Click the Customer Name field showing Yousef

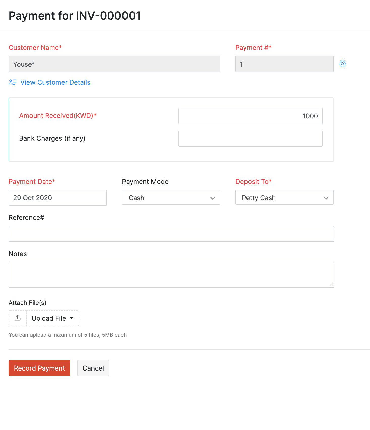pos(114,64)
